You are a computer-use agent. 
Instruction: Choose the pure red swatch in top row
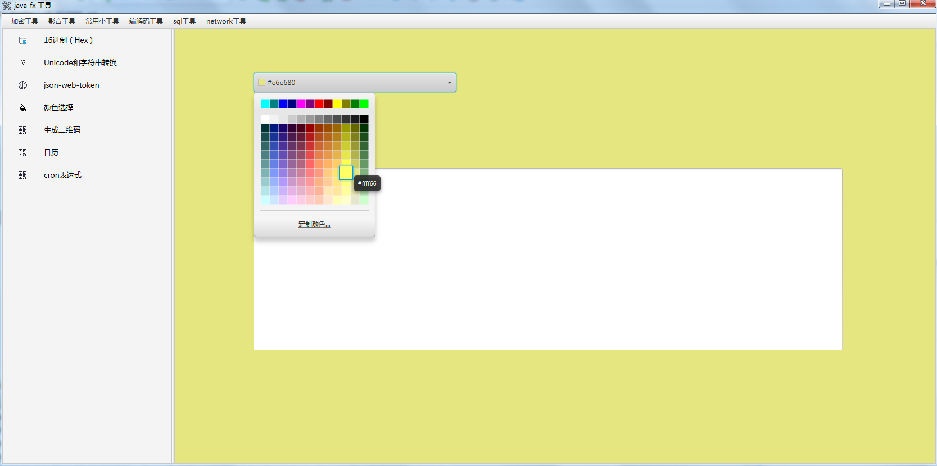pos(319,104)
